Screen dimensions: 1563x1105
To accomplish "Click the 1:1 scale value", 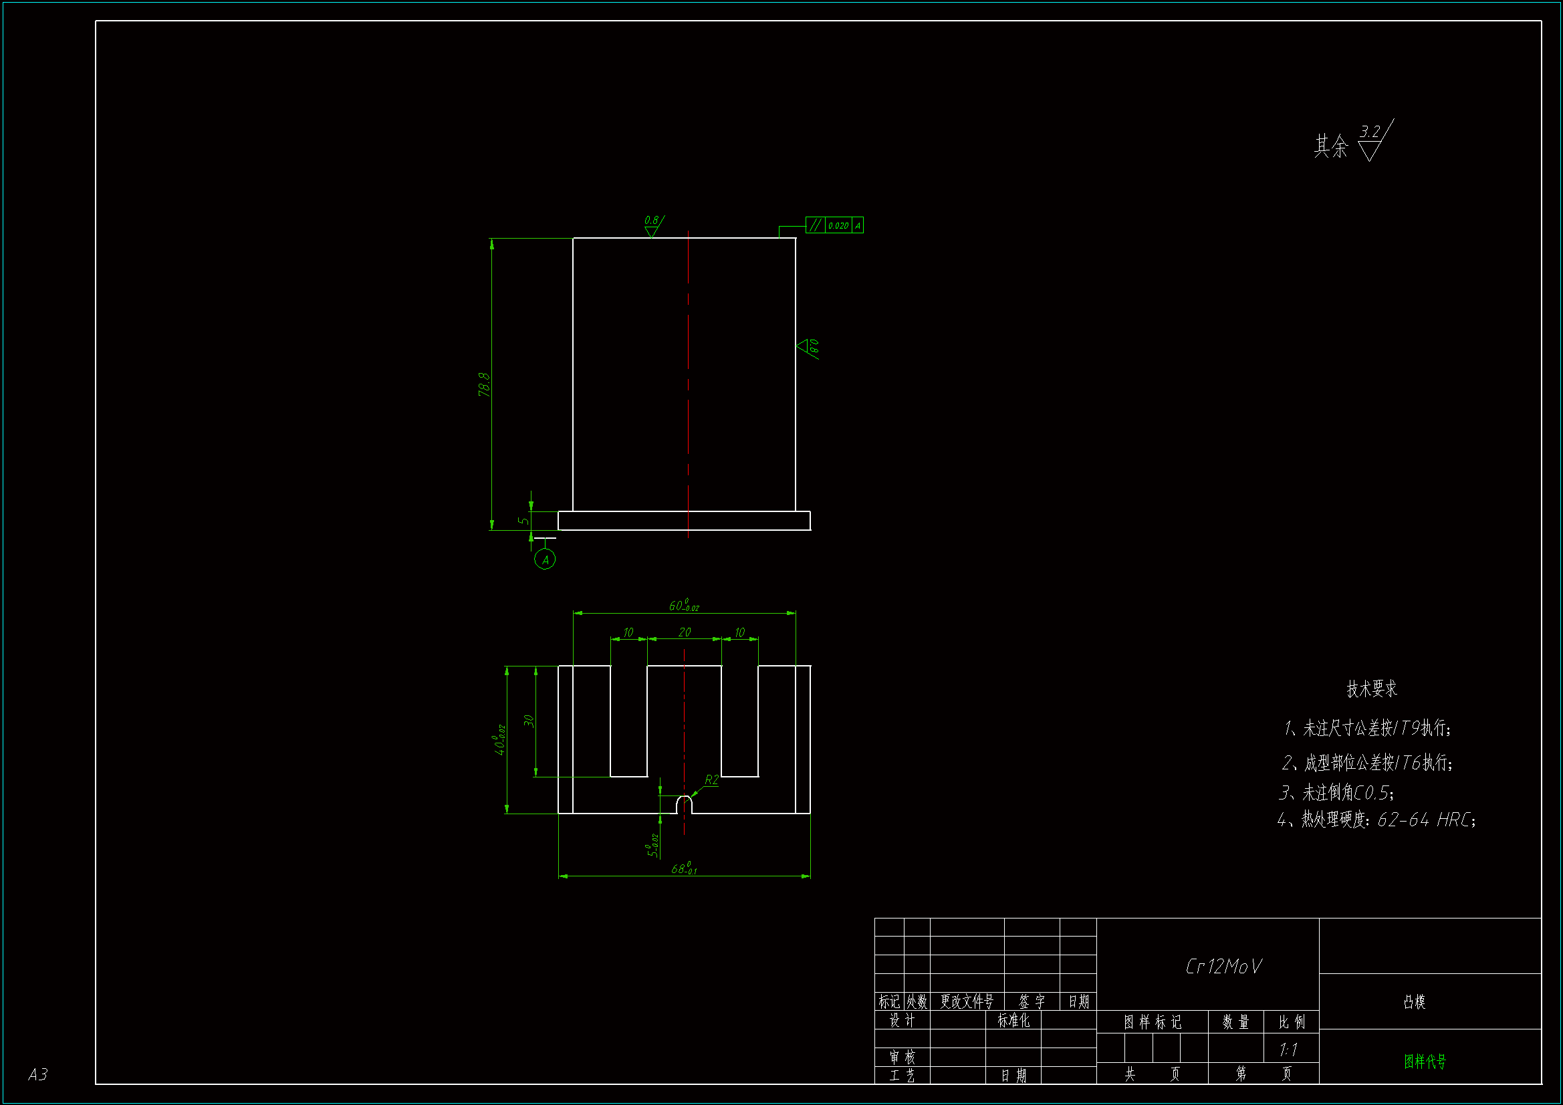I will pyautogui.click(x=1288, y=1050).
